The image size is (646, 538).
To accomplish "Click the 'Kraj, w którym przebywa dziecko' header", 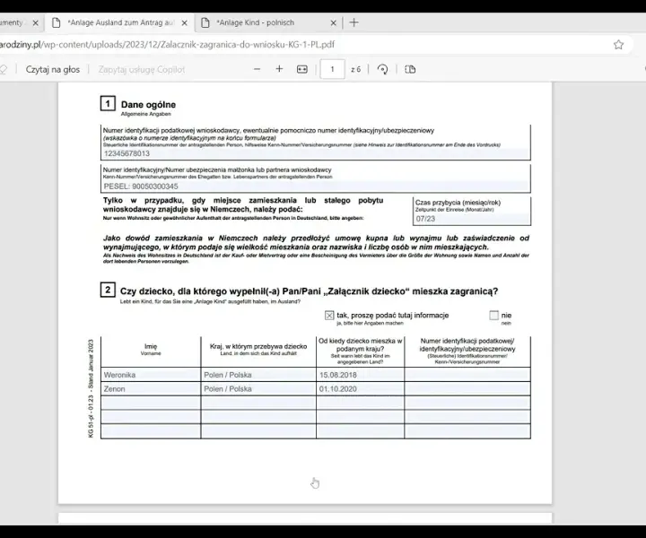I will [x=258, y=346].
